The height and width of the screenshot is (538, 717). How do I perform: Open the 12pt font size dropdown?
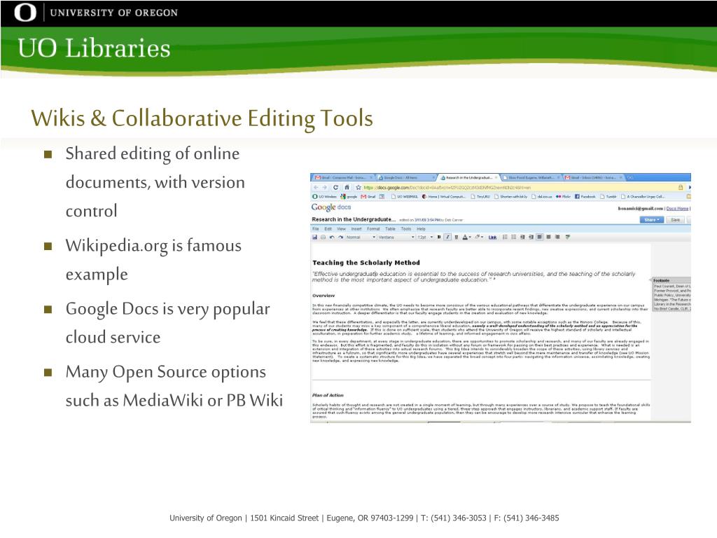pyautogui.click(x=425, y=237)
